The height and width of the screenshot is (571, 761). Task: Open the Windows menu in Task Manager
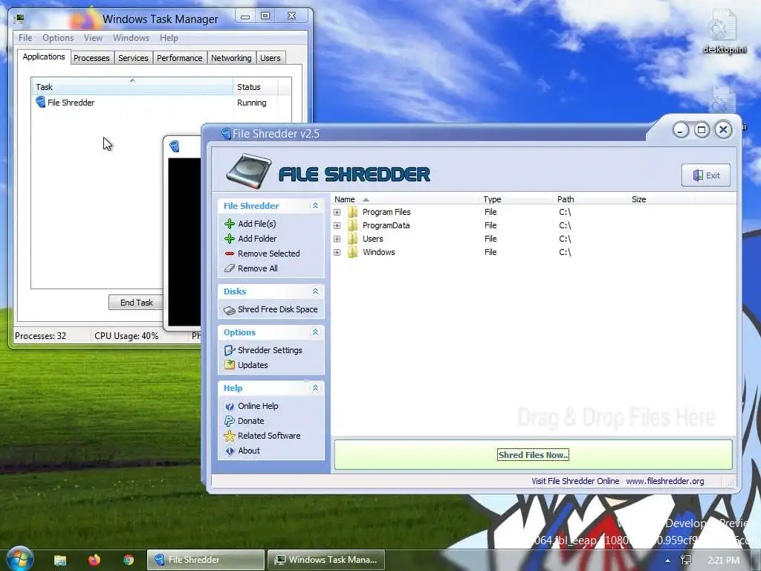click(x=131, y=38)
